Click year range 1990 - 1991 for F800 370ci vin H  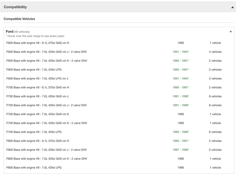click(x=181, y=141)
